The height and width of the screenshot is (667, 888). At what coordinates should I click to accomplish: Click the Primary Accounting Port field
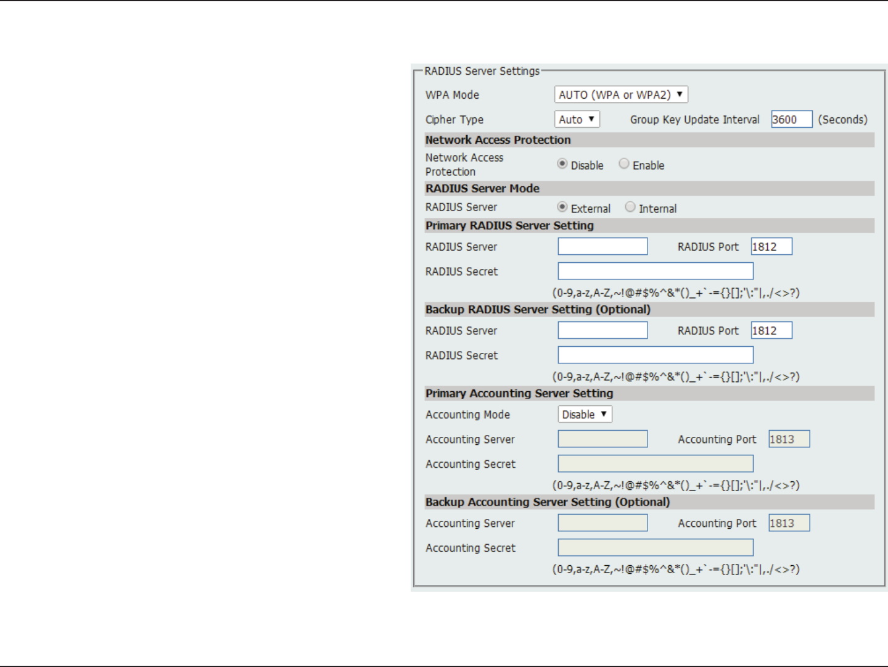tap(789, 439)
